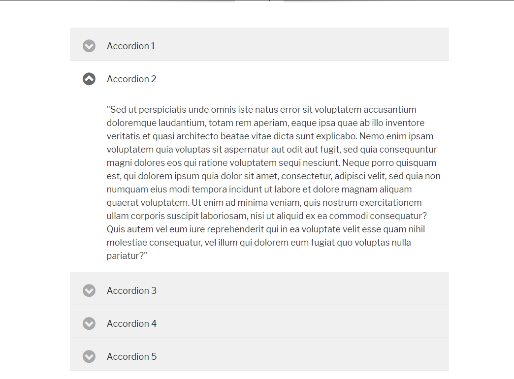514x379 pixels.
Task: Select the "Accordion 2" title text
Action: tap(131, 79)
